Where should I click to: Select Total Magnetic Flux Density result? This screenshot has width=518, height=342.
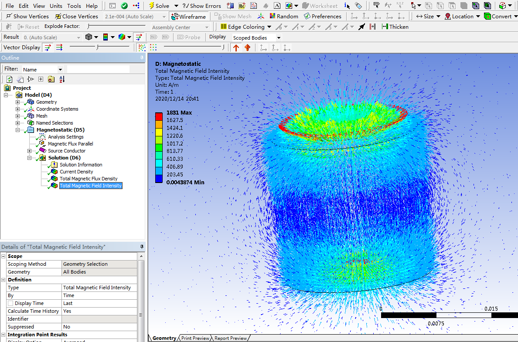89,179
